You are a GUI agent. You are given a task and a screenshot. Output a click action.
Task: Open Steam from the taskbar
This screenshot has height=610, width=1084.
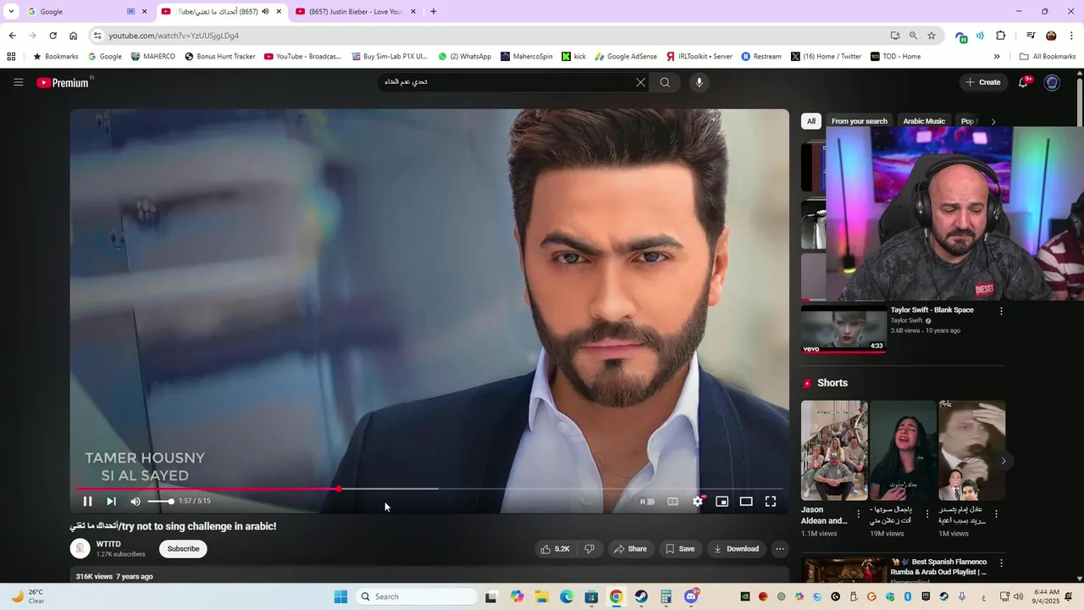[641, 596]
